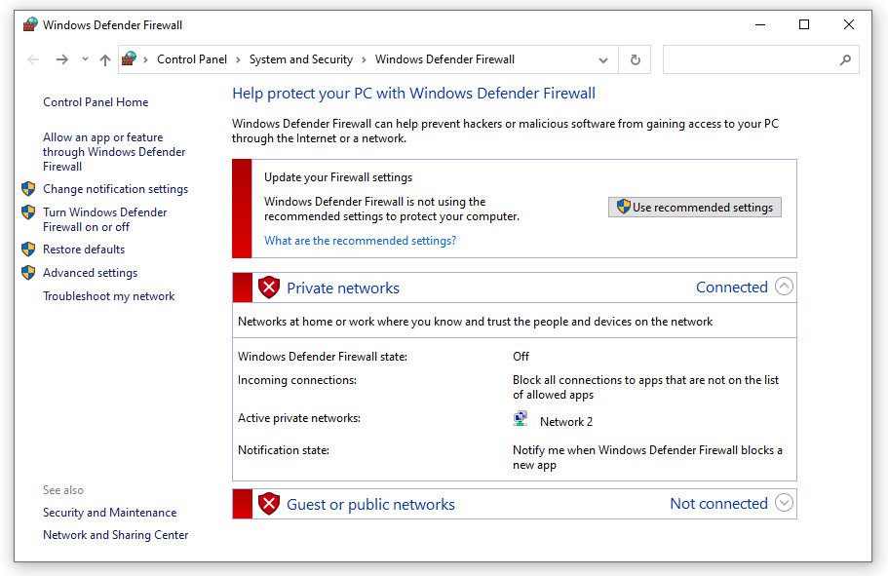Viewport: 888px width, 576px height.
Task: Collapse the Private networks section
Action: [784, 287]
